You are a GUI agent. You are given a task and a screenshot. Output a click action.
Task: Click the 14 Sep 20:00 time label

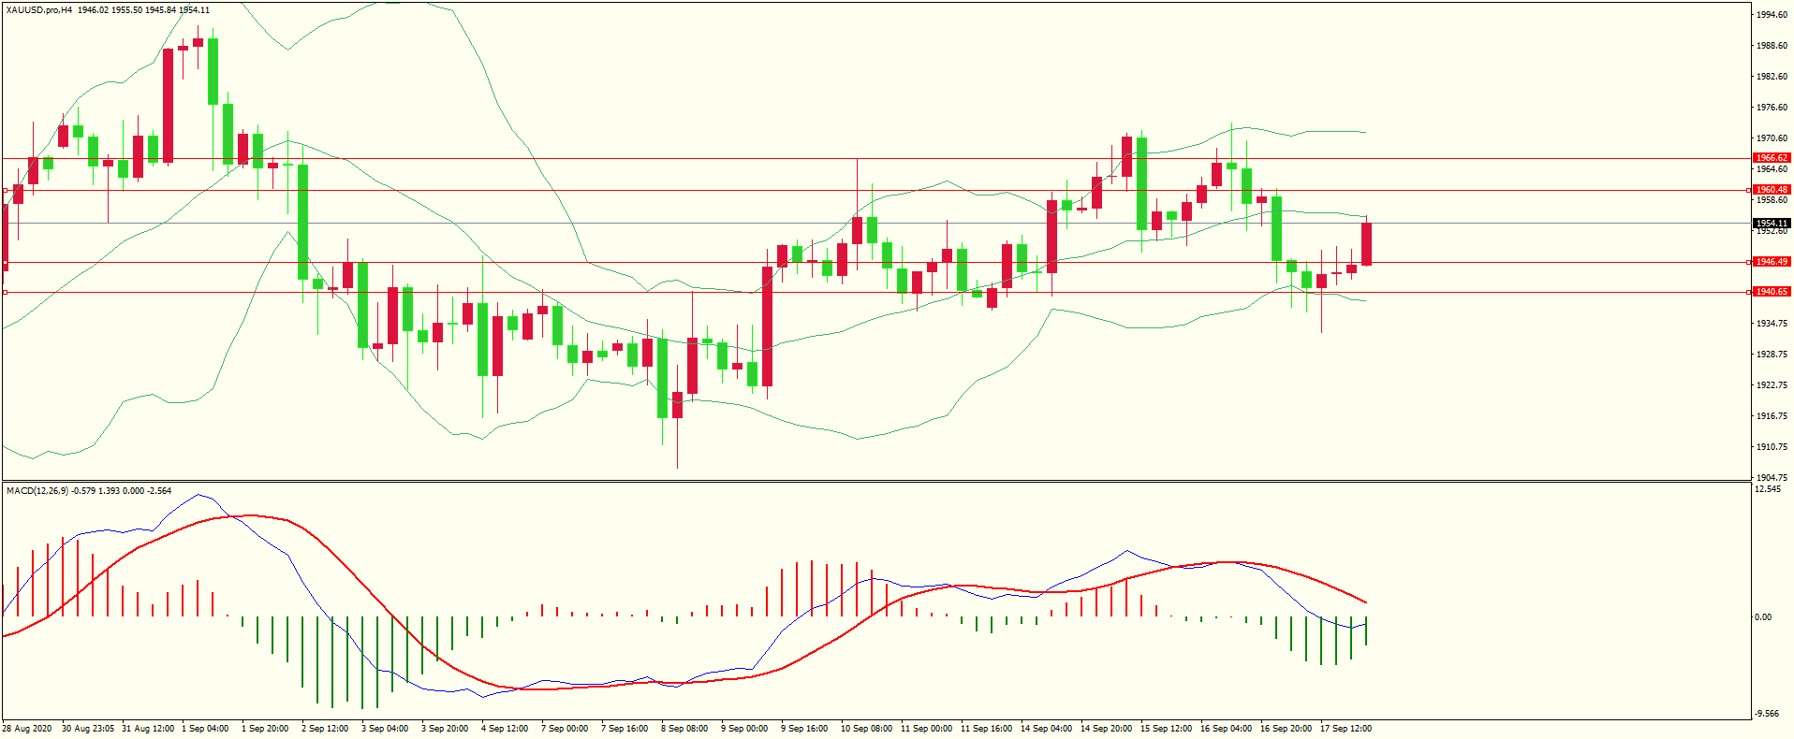(x=1107, y=728)
